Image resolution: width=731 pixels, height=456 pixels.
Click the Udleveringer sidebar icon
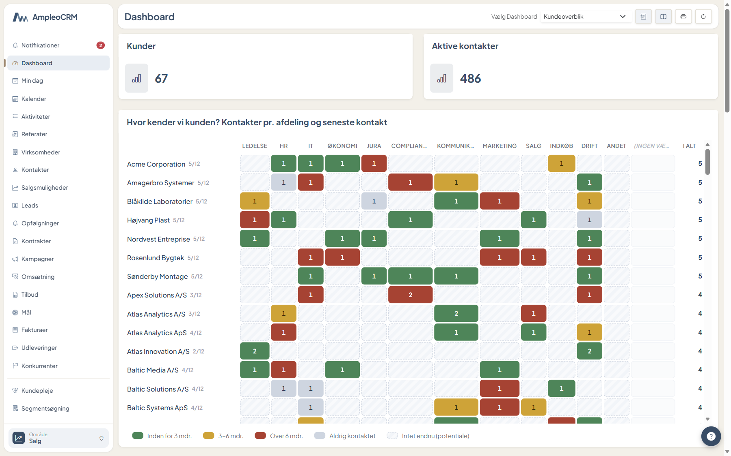pos(15,348)
